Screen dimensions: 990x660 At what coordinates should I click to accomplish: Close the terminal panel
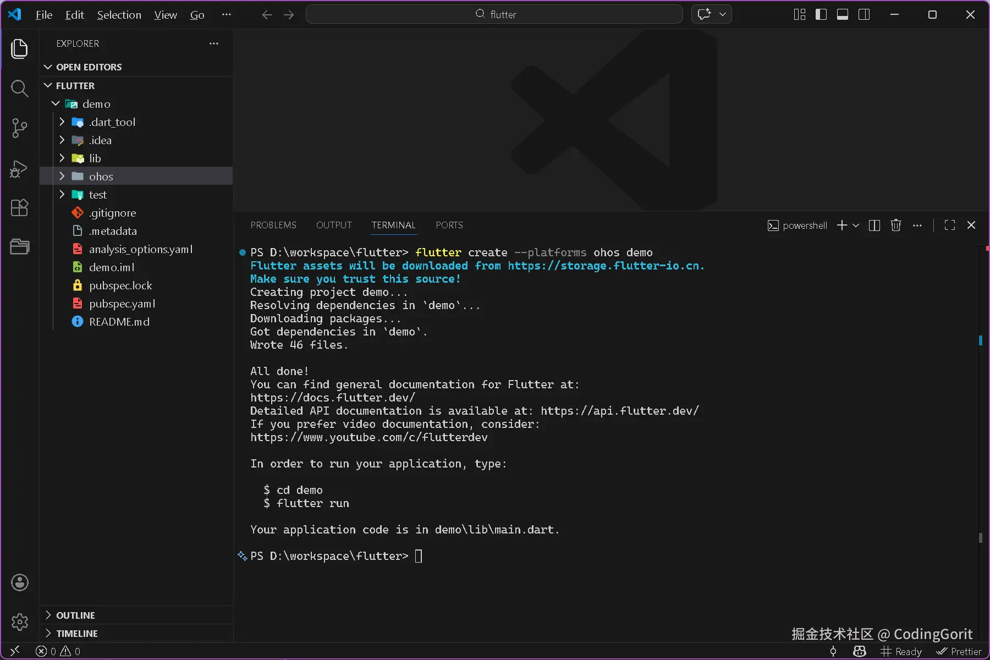tap(971, 226)
